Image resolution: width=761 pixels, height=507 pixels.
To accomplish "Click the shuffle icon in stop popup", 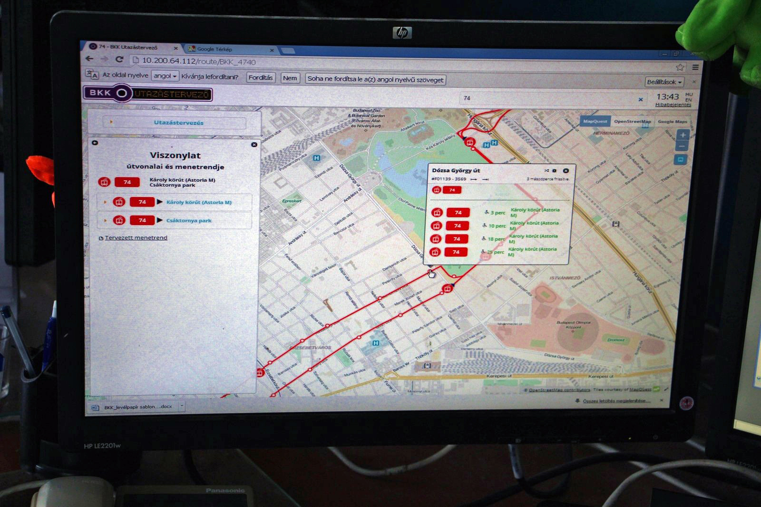I will coord(546,171).
